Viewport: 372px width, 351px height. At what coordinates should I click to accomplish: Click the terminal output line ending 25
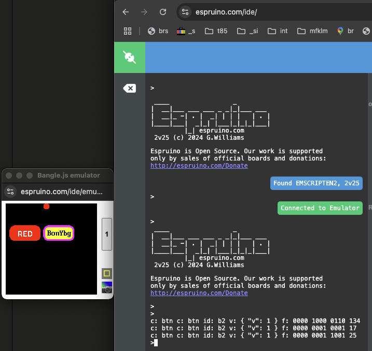tap(253, 335)
